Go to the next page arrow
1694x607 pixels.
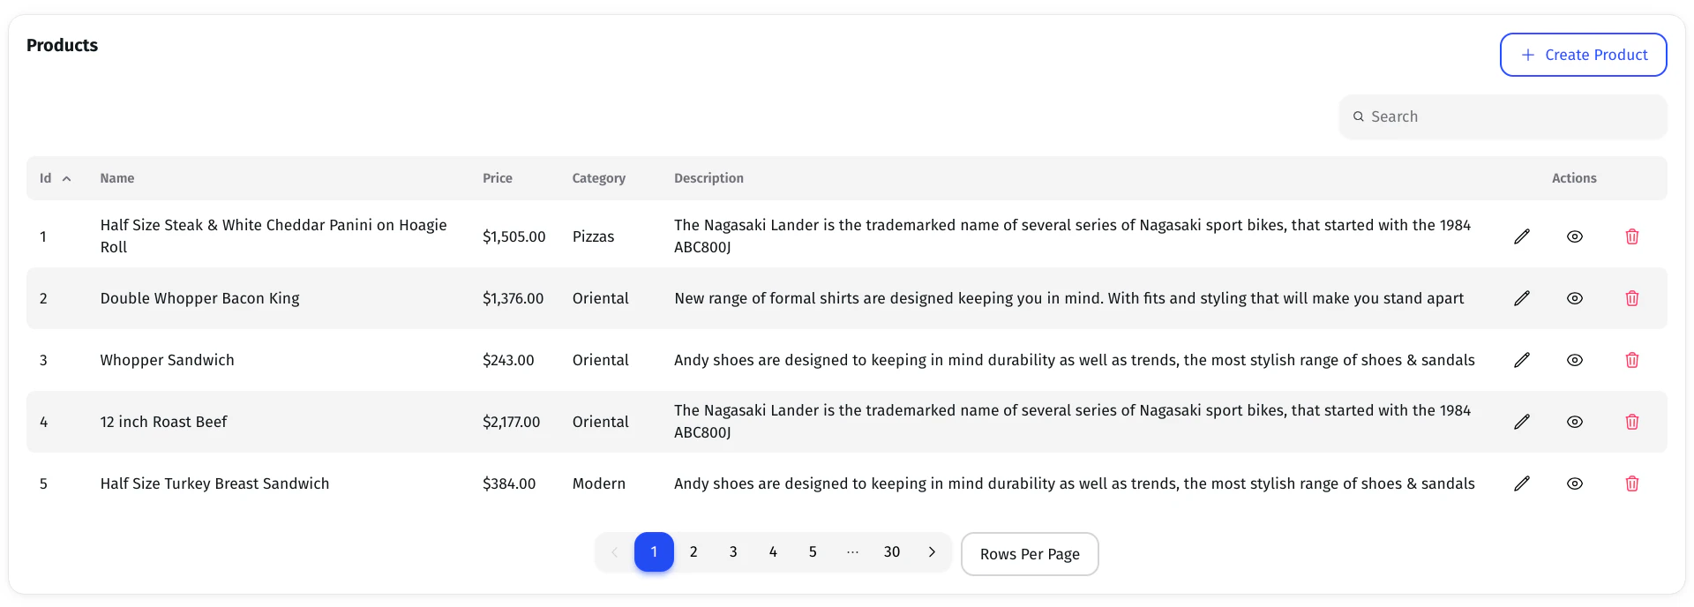[932, 551]
